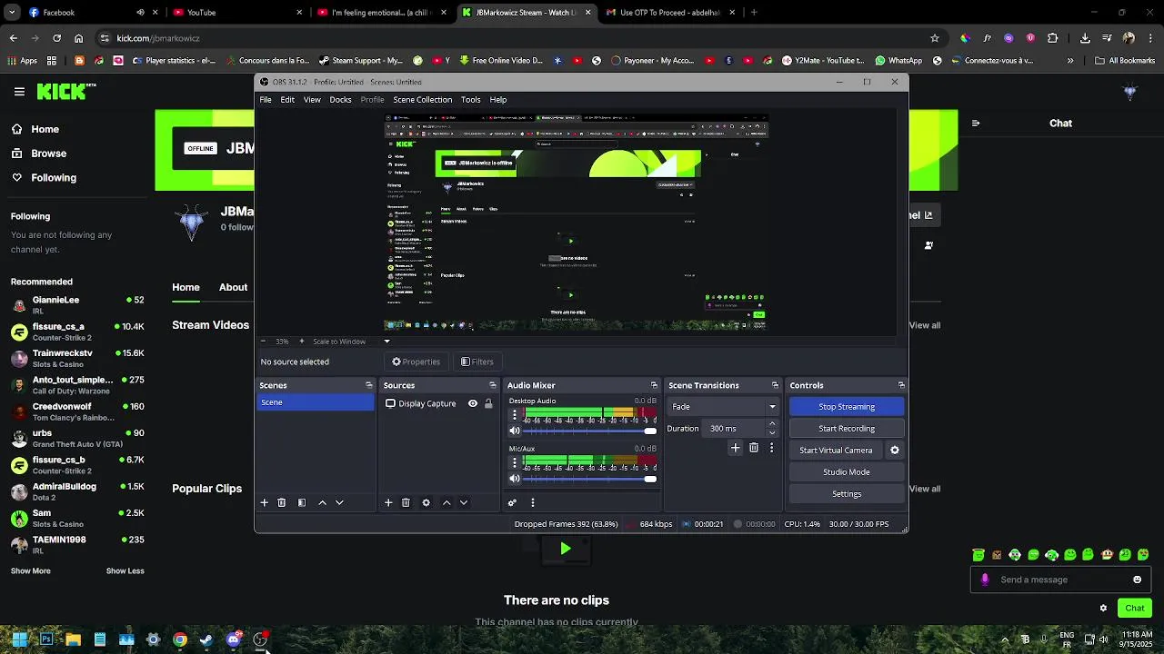Open transition properties three-dot menu

click(x=772, y=448)
